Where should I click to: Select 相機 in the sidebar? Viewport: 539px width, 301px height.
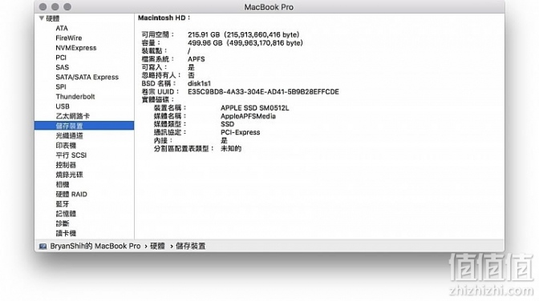pos(63,184)
